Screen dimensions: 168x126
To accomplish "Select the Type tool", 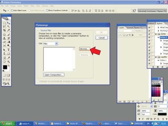I will [8, 50].
